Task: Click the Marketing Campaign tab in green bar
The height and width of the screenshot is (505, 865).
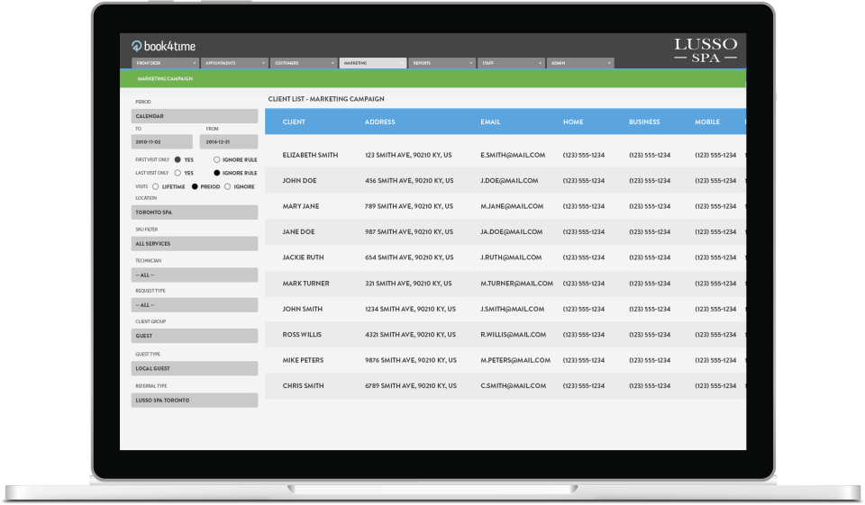Action: pos(159,79)
